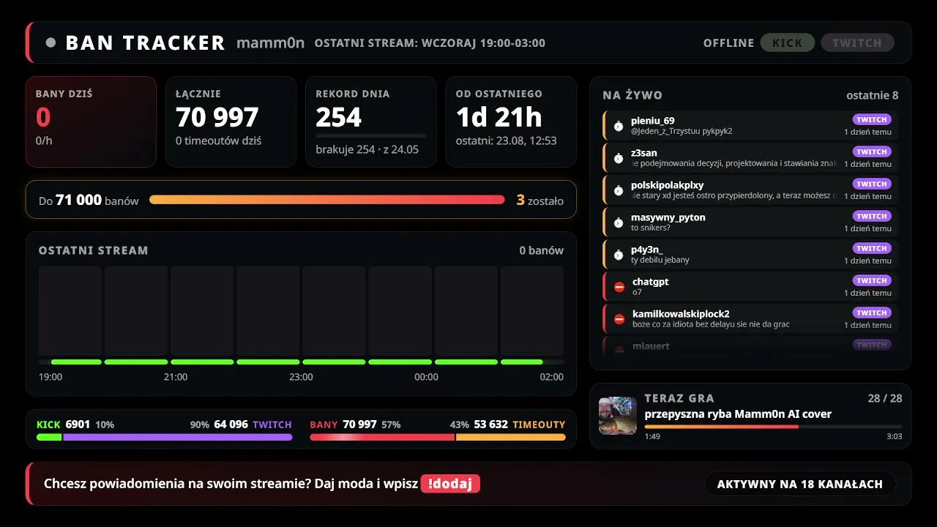
Task: Click the partially hidden miauert row
Action: 750,345
